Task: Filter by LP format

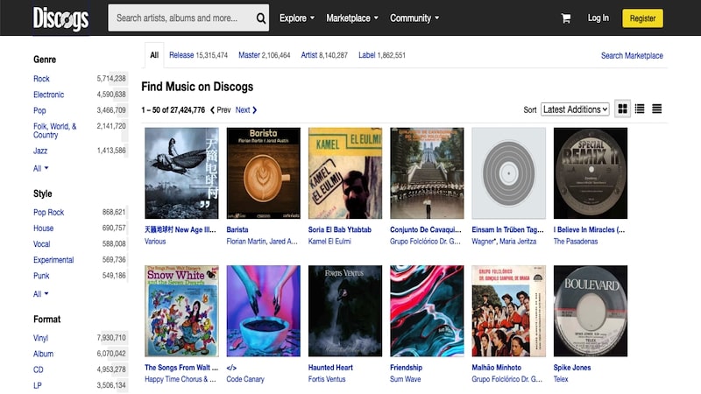Action: (38, 385)
